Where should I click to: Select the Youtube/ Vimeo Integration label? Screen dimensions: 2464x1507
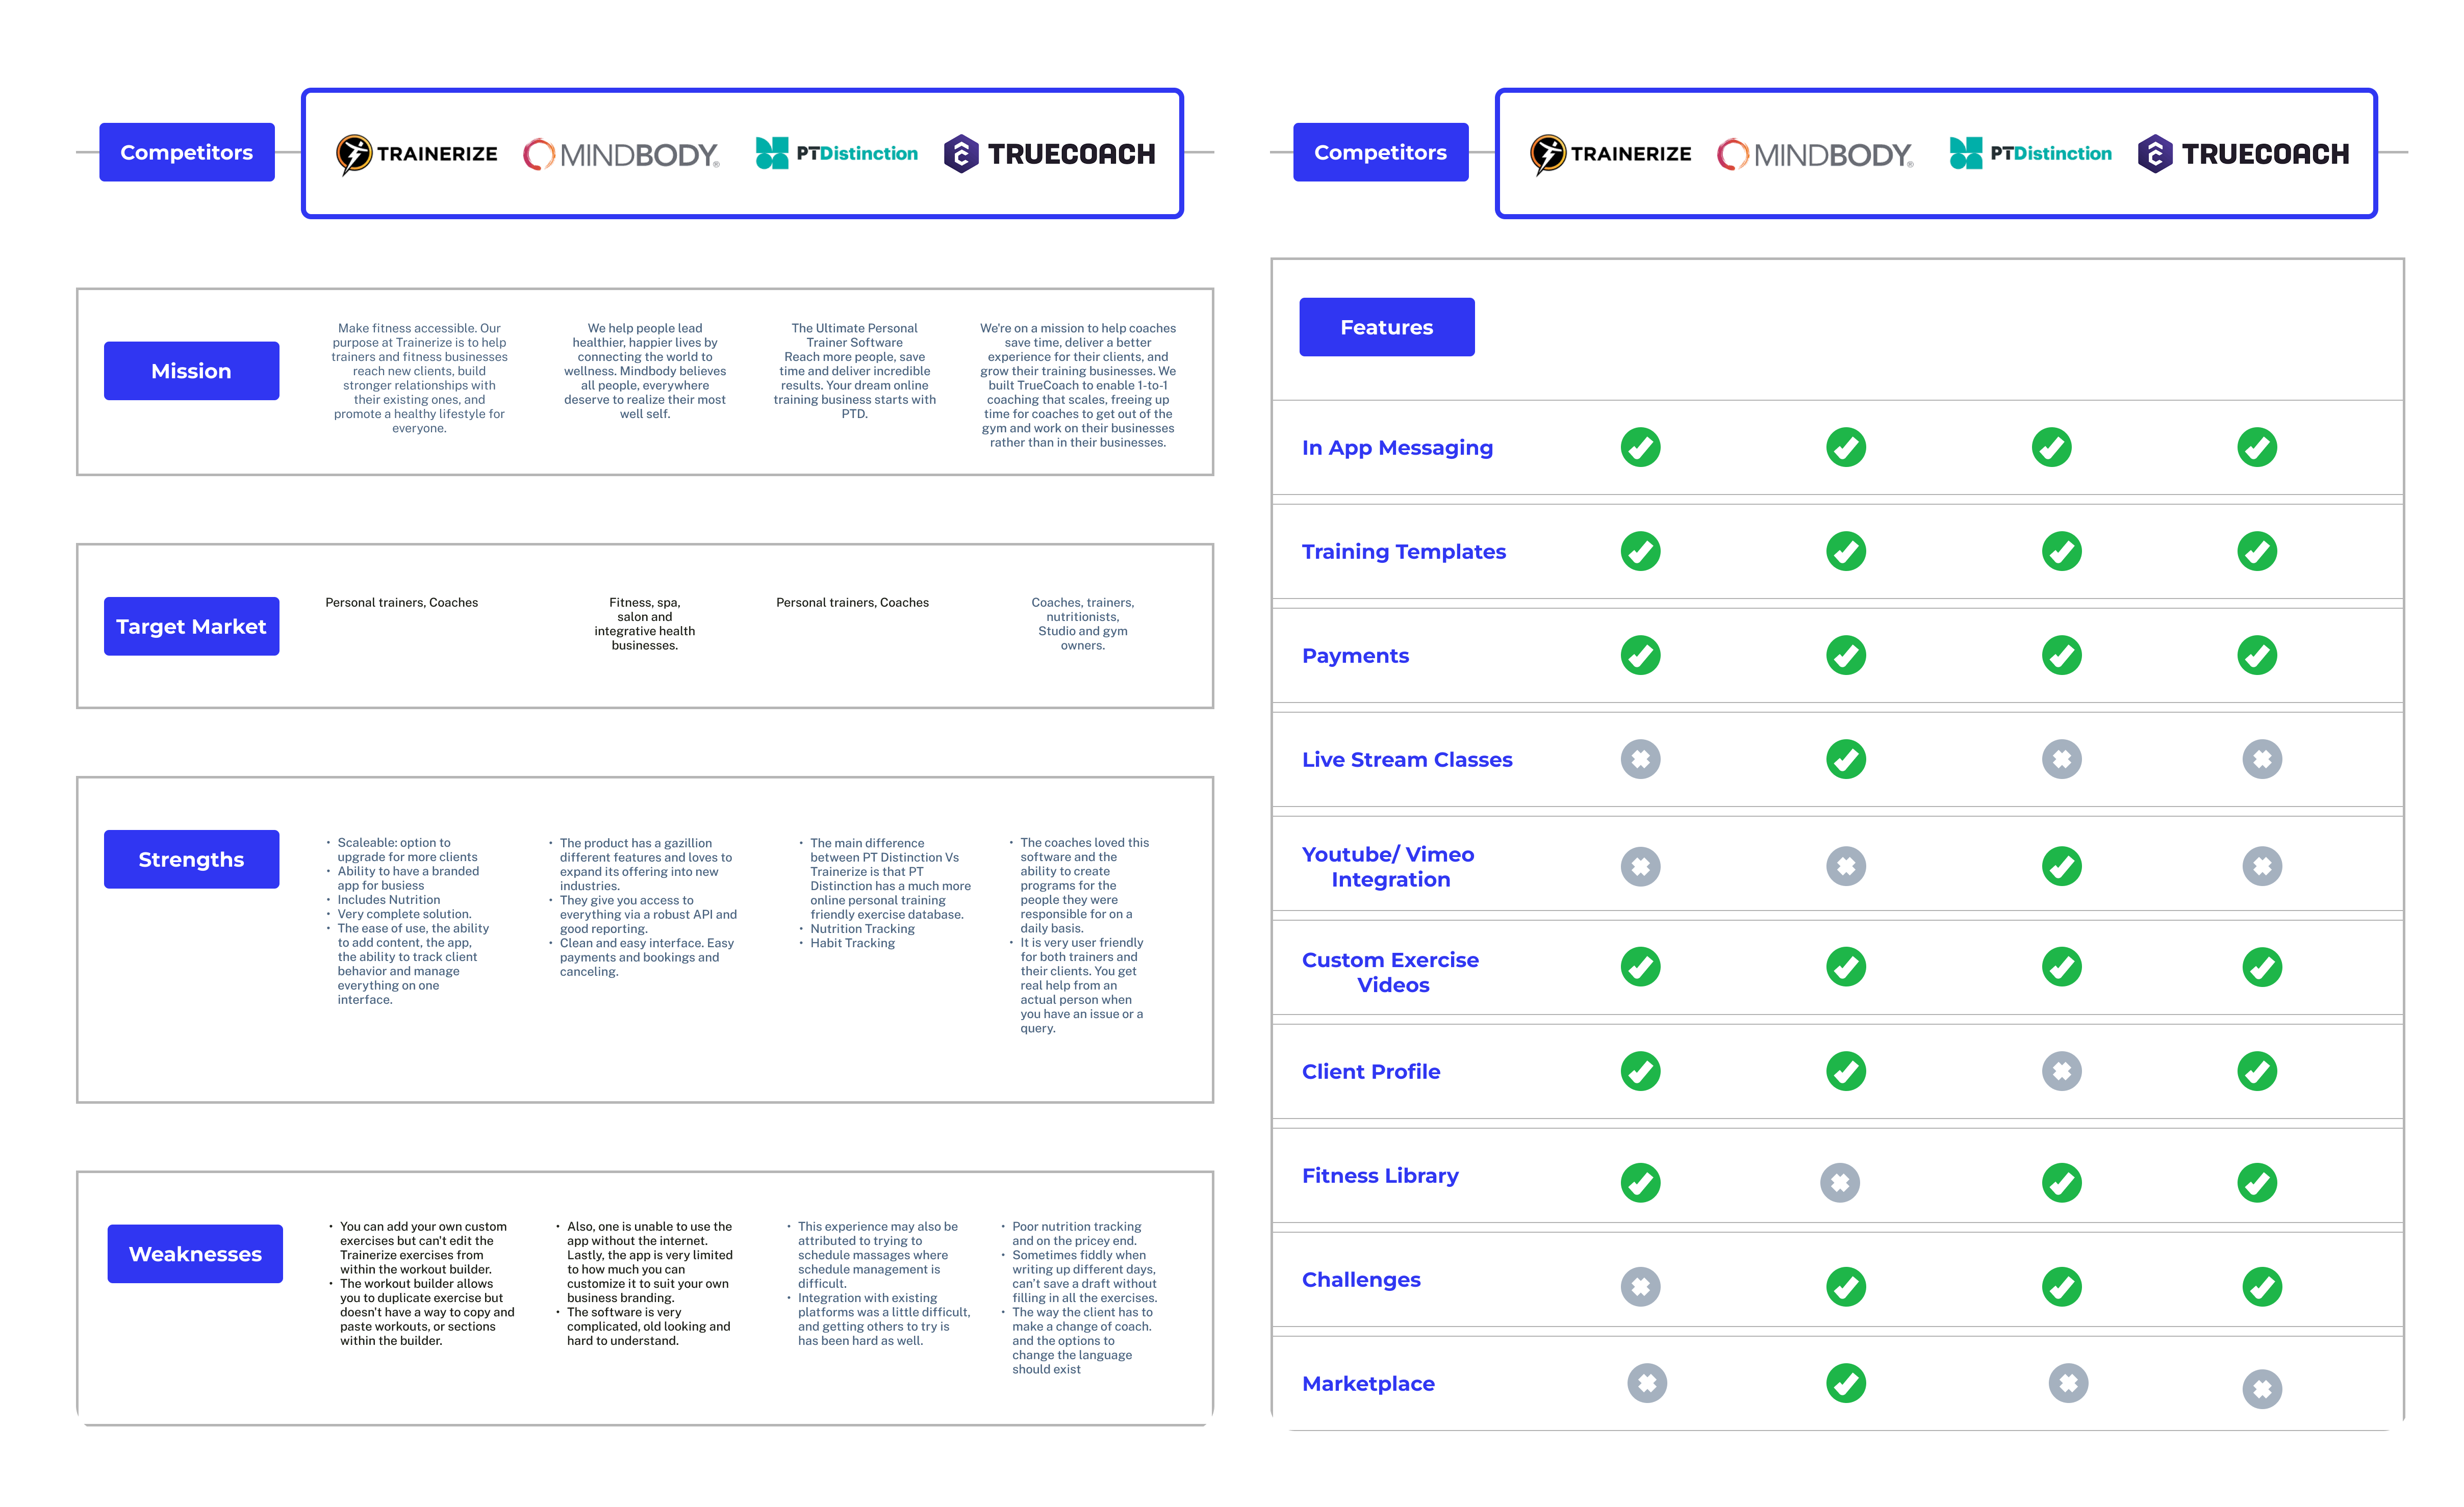(1388, 867)
